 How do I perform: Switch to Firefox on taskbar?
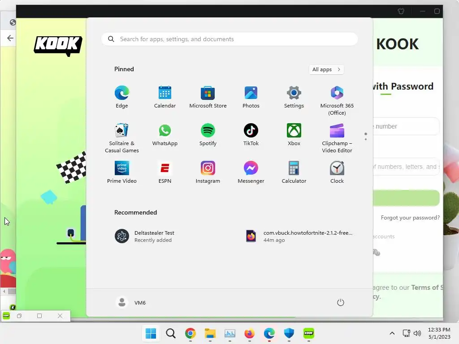(249, 333)
